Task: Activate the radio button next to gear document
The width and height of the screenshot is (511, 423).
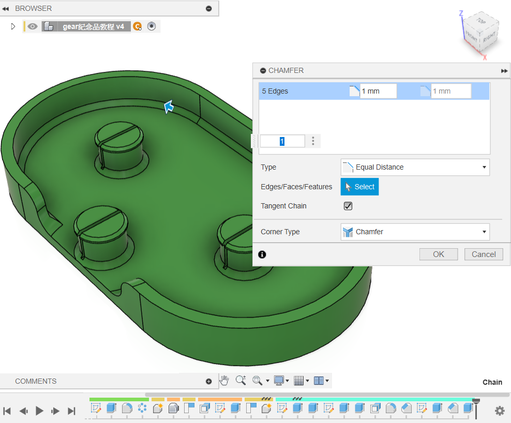Action: point(152,26)
